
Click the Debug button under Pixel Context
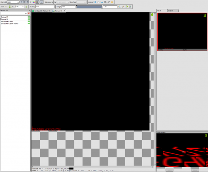tap(195, 170)
